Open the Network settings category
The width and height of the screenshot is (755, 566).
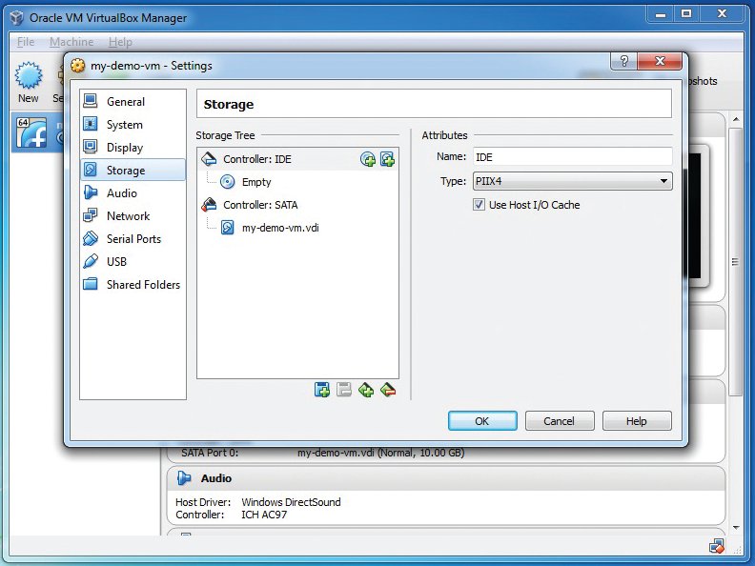(x=128, y=216)
